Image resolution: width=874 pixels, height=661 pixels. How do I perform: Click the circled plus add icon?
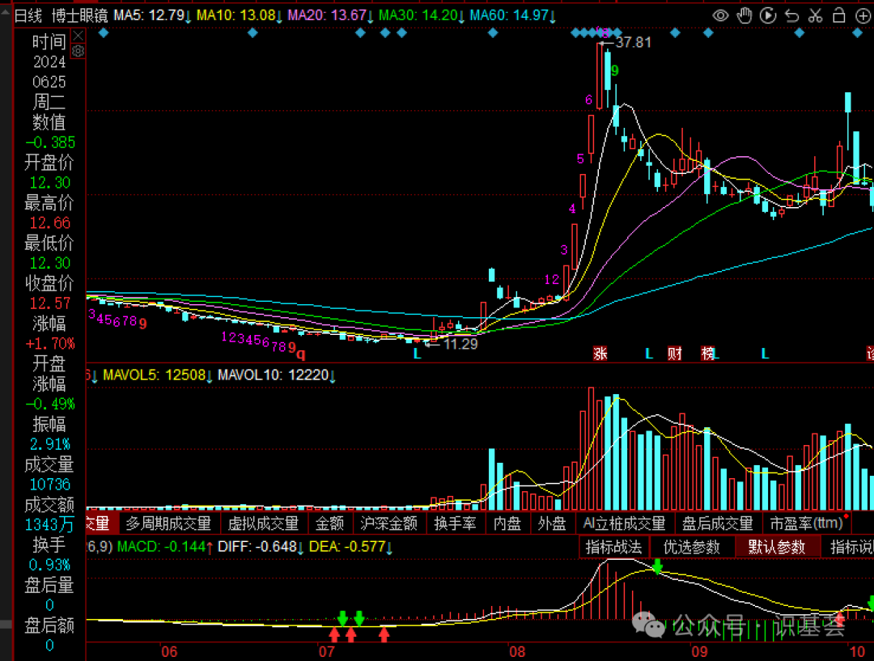click(864, 15)
